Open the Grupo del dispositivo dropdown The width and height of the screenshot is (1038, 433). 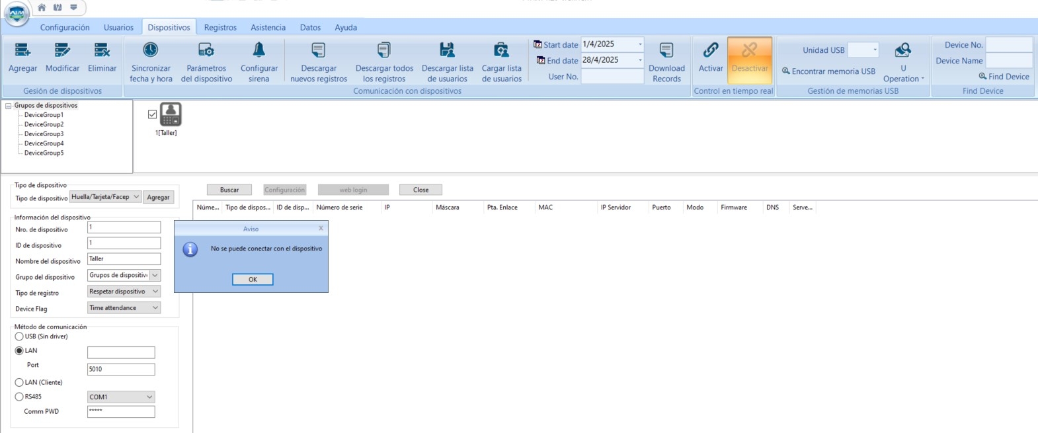pos(155,276)
